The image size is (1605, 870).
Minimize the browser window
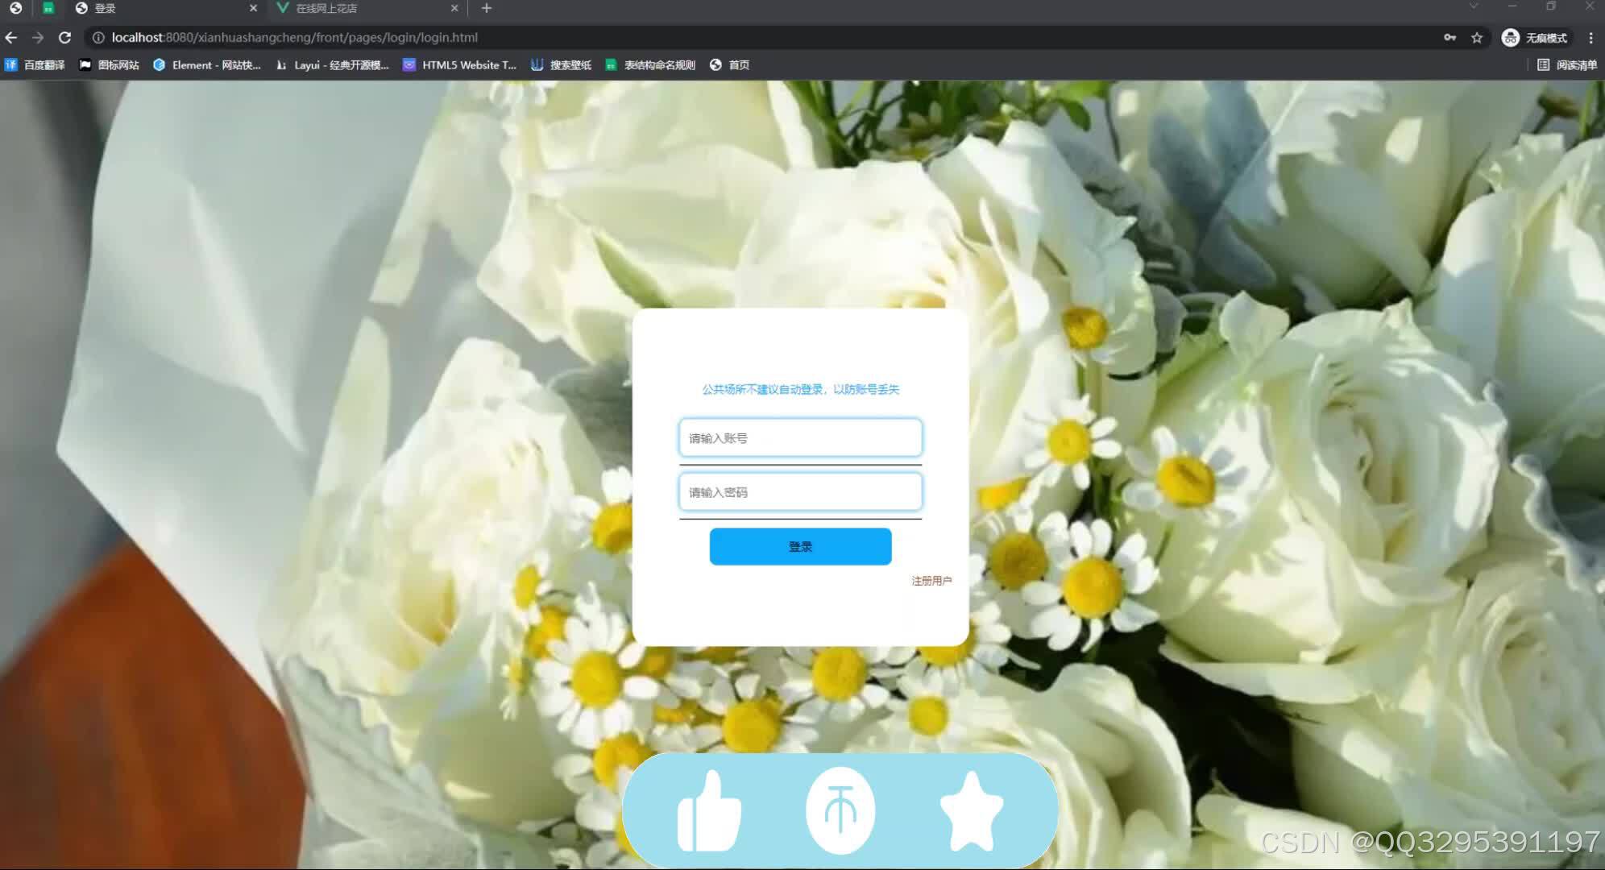(x=1512, y=6)
